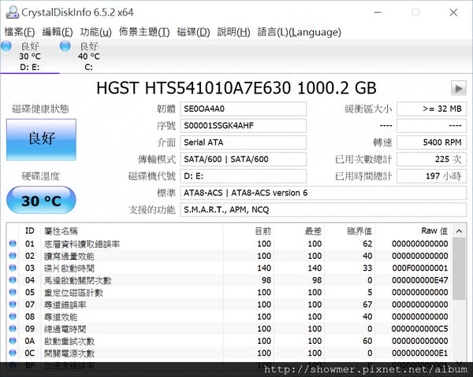
Task: Select the 尋道效能 attribute row
Action: [x=229, y=316]
